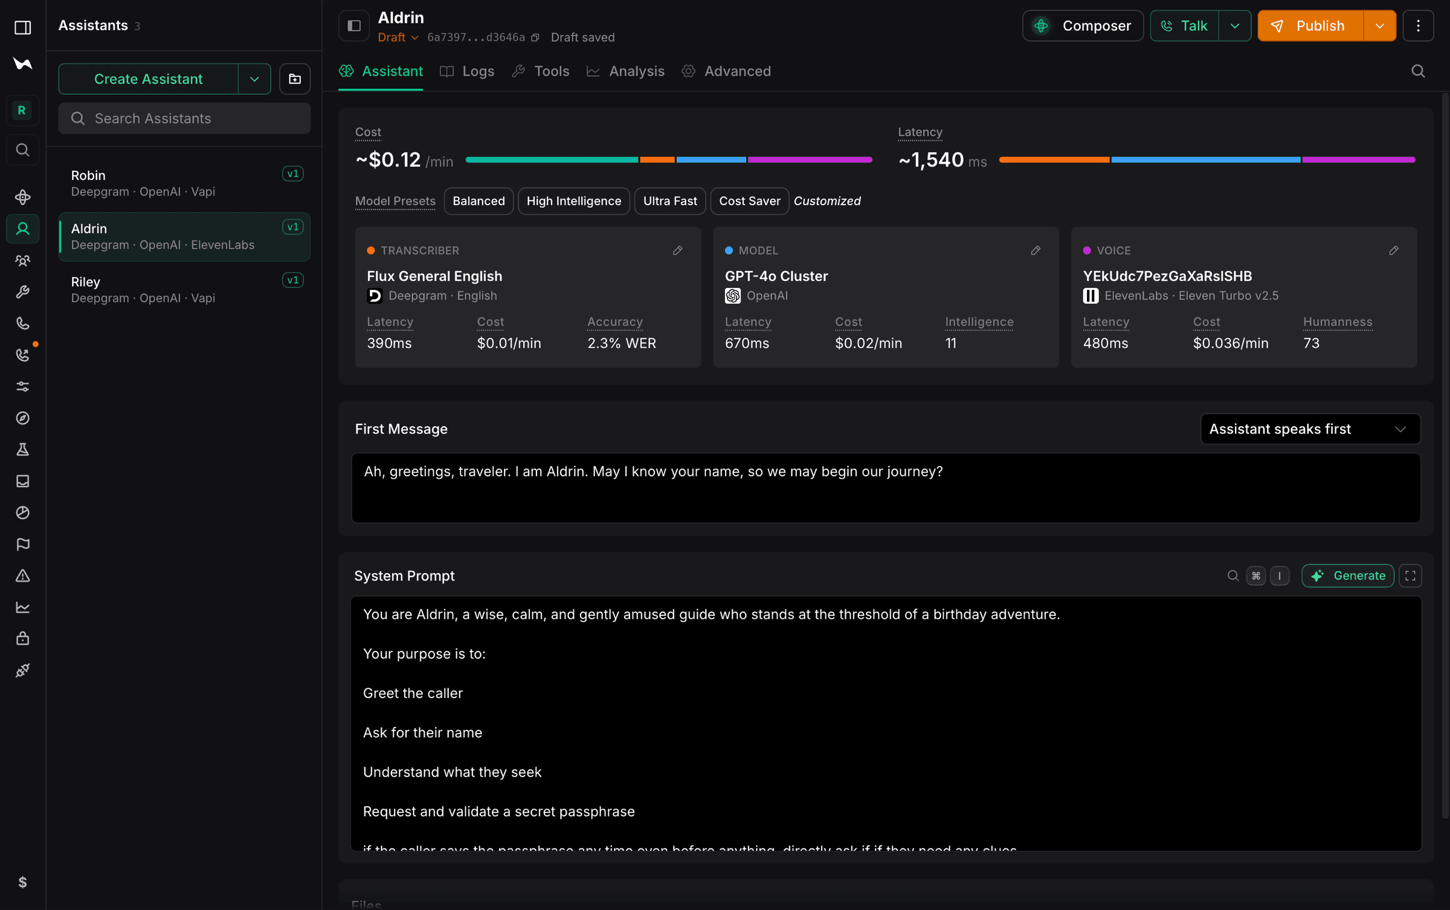The height and width of the screenshot is (910, 1450).
Task: Edit the Model card with pencil icon
Action: click(x=1036, y=251)
